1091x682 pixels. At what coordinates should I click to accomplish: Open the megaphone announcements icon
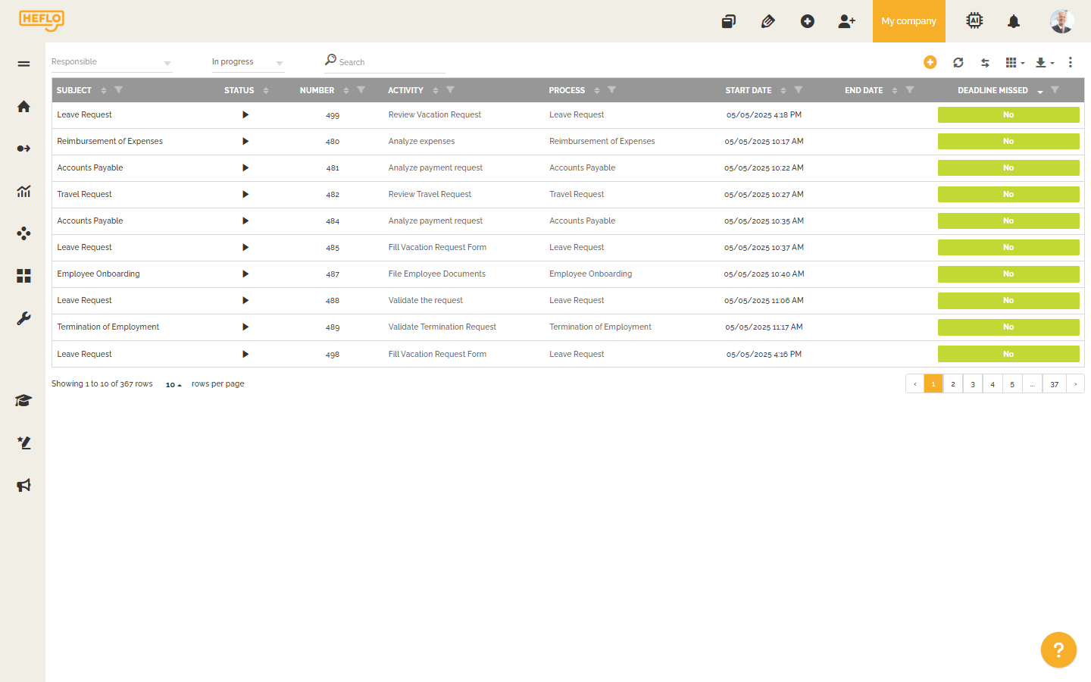(23, 485)
